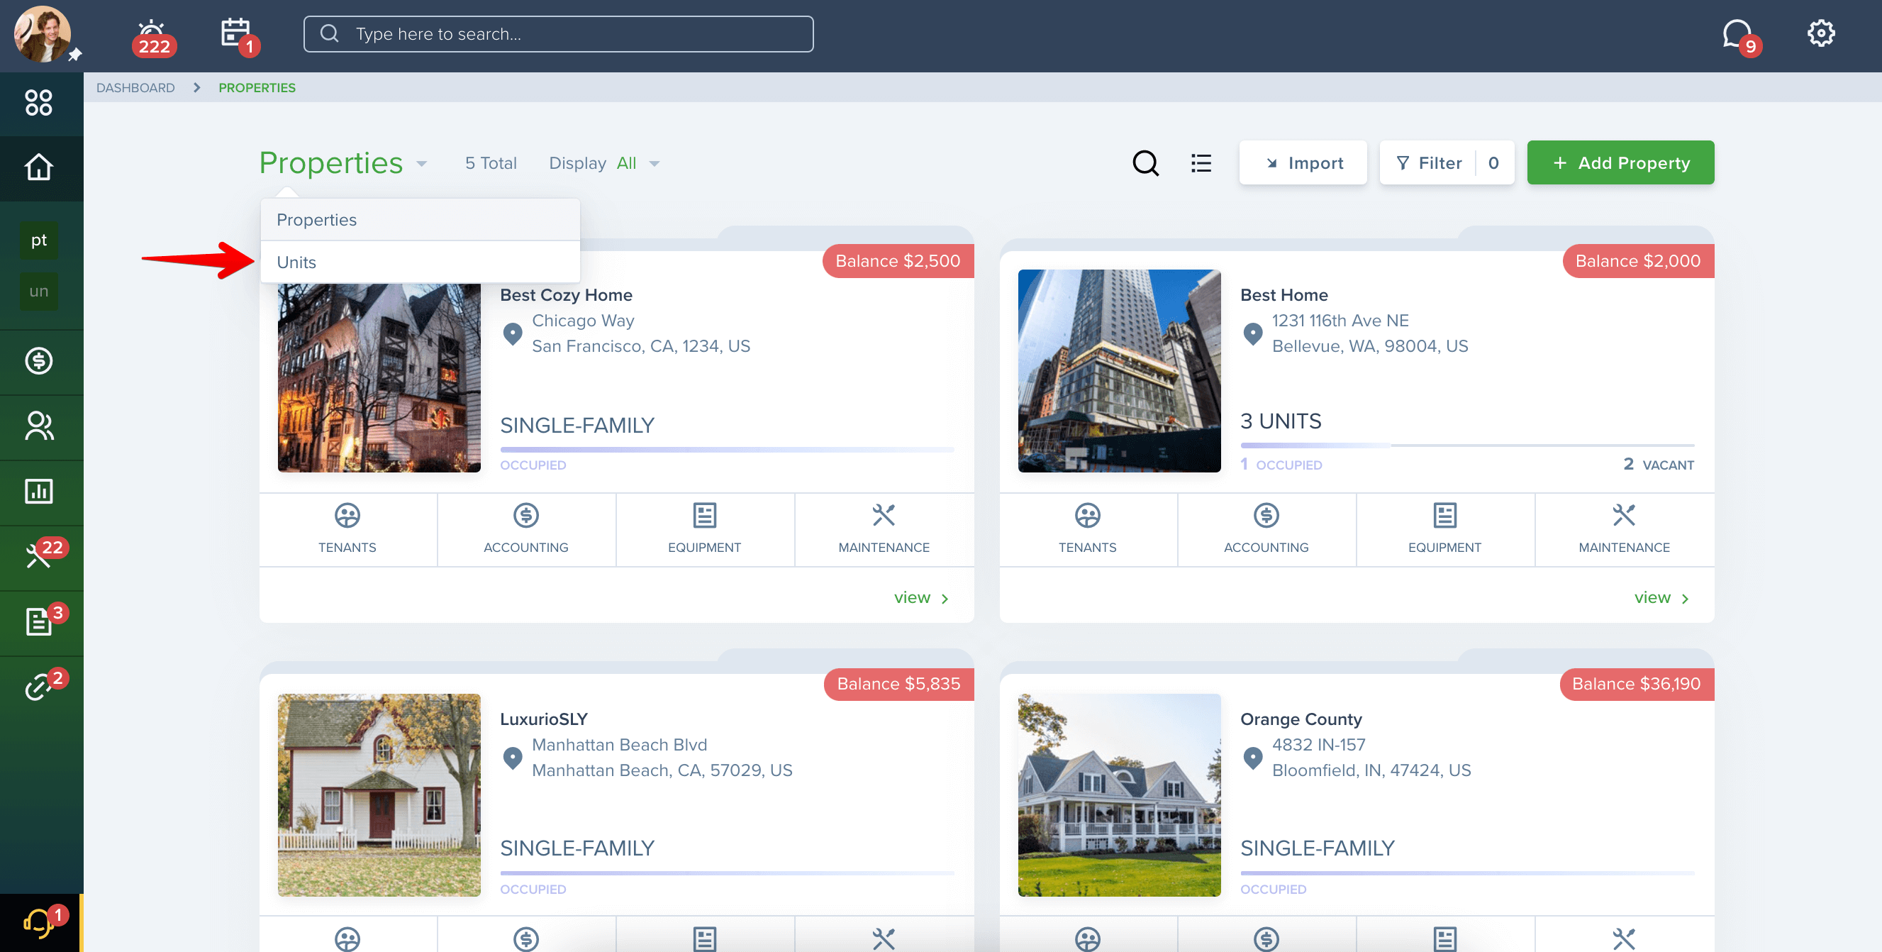Click 'Balance $36,190' badge

coord(1637,684)
